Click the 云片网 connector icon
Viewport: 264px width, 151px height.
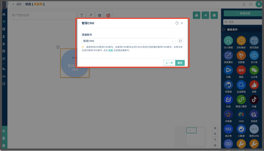coord(254,55)
